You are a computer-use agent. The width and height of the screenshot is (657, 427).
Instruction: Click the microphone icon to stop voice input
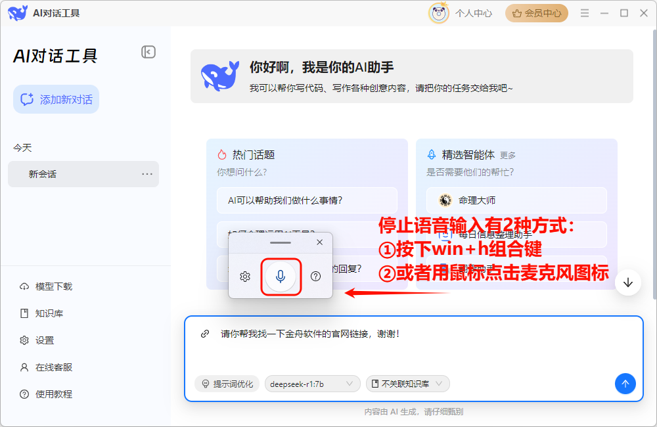click(x=281, y=277)
